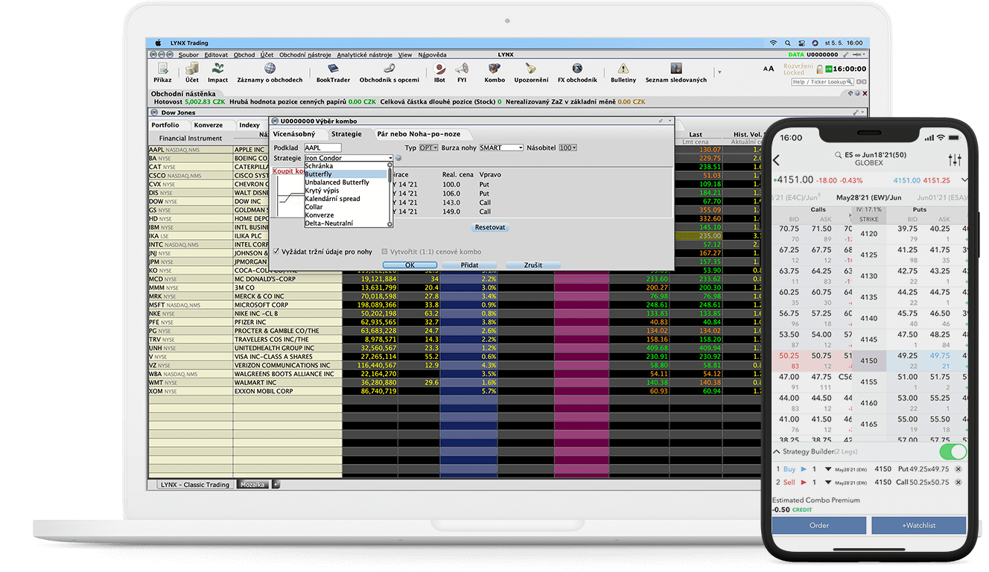Open the Kombo toolbar icon

495,72
